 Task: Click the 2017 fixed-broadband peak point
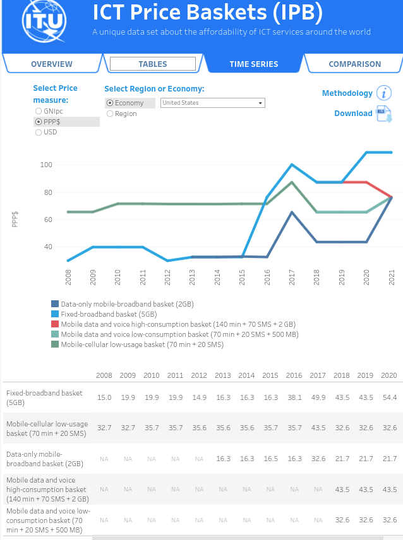click(292, 165)
